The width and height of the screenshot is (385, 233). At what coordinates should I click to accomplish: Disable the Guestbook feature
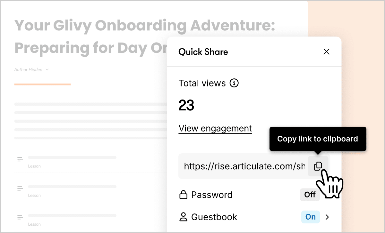[x=310, y=217]
